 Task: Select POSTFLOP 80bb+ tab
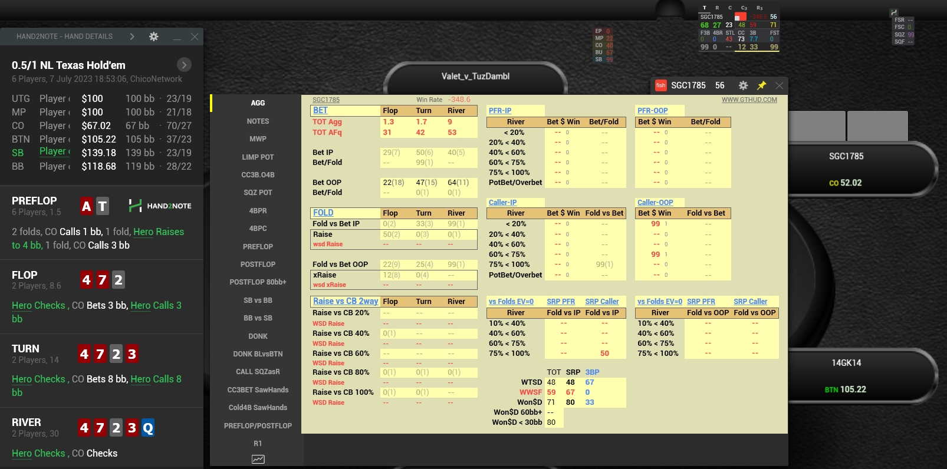coord(258,282)
